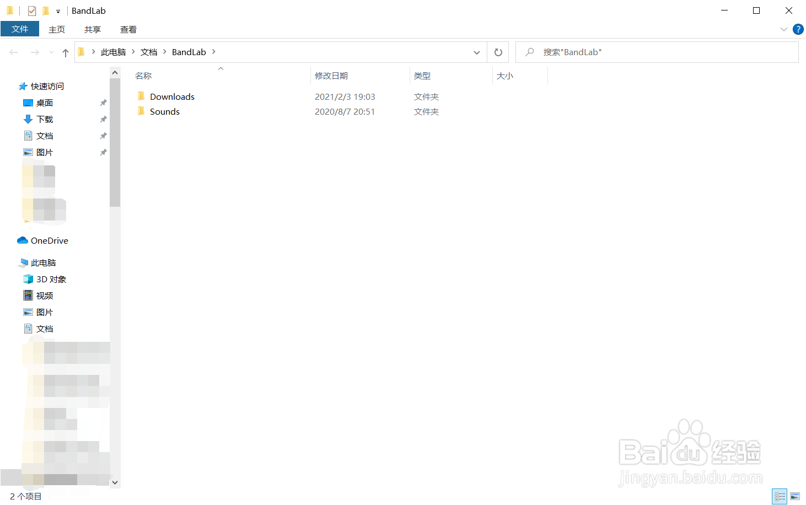The image size is (806, 505).
Task: Click the Downloads folder icon
Action: pos(141,96)
